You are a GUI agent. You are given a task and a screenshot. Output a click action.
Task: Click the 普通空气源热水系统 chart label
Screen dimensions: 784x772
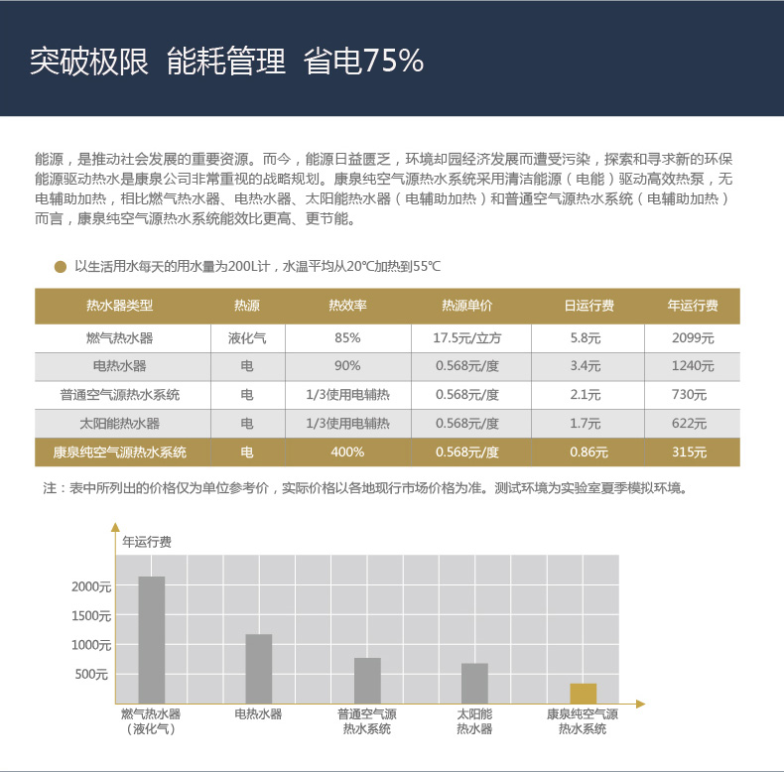(367, 721)
